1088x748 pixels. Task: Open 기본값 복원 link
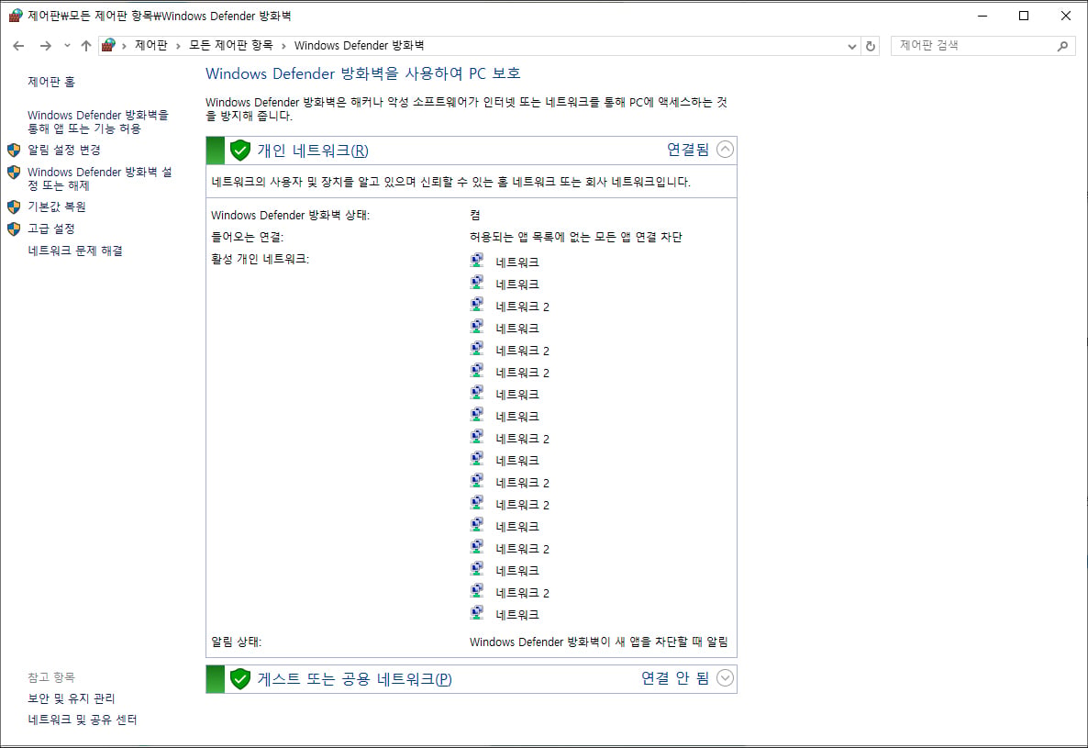[57, 207]
